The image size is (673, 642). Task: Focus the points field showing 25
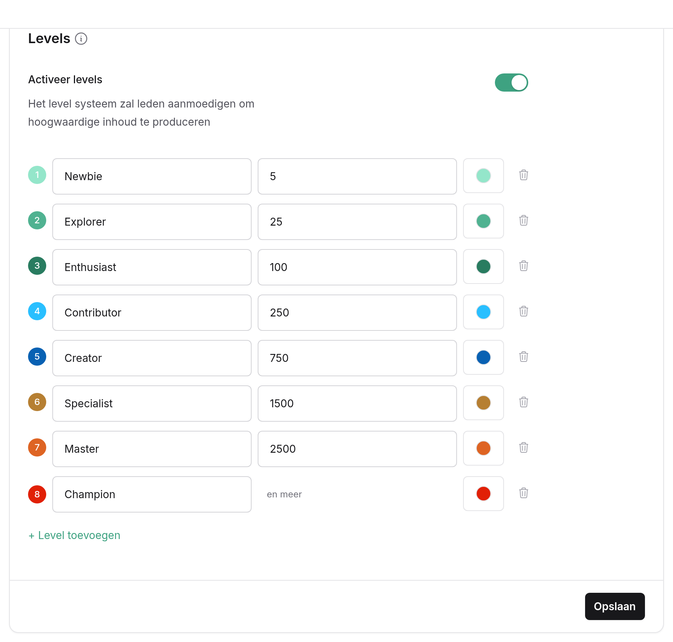pos(357,222)
